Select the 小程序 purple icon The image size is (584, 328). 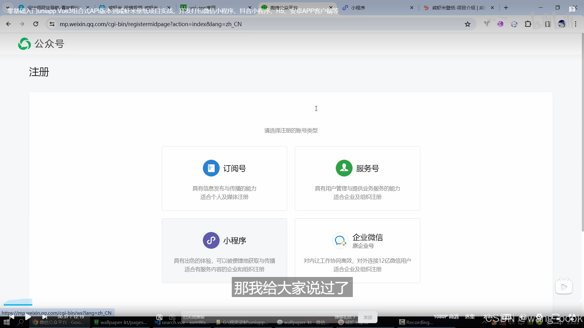211,241
